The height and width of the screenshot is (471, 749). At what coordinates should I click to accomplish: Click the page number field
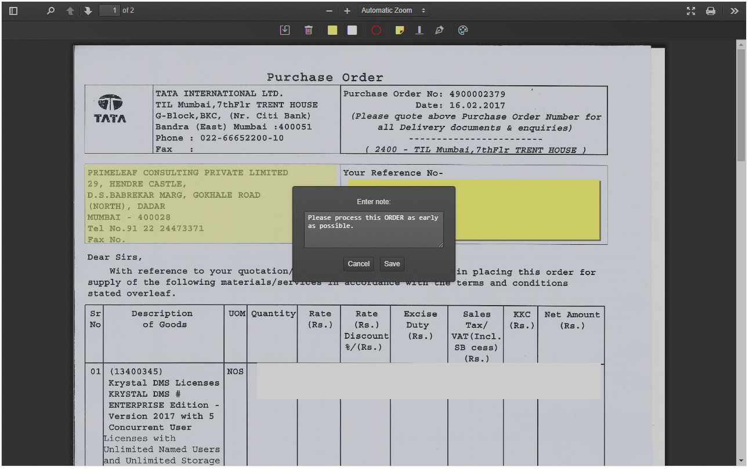[110, 10]
